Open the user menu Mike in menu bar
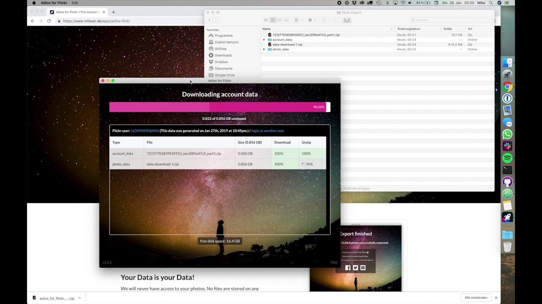 tap(481, 3)
